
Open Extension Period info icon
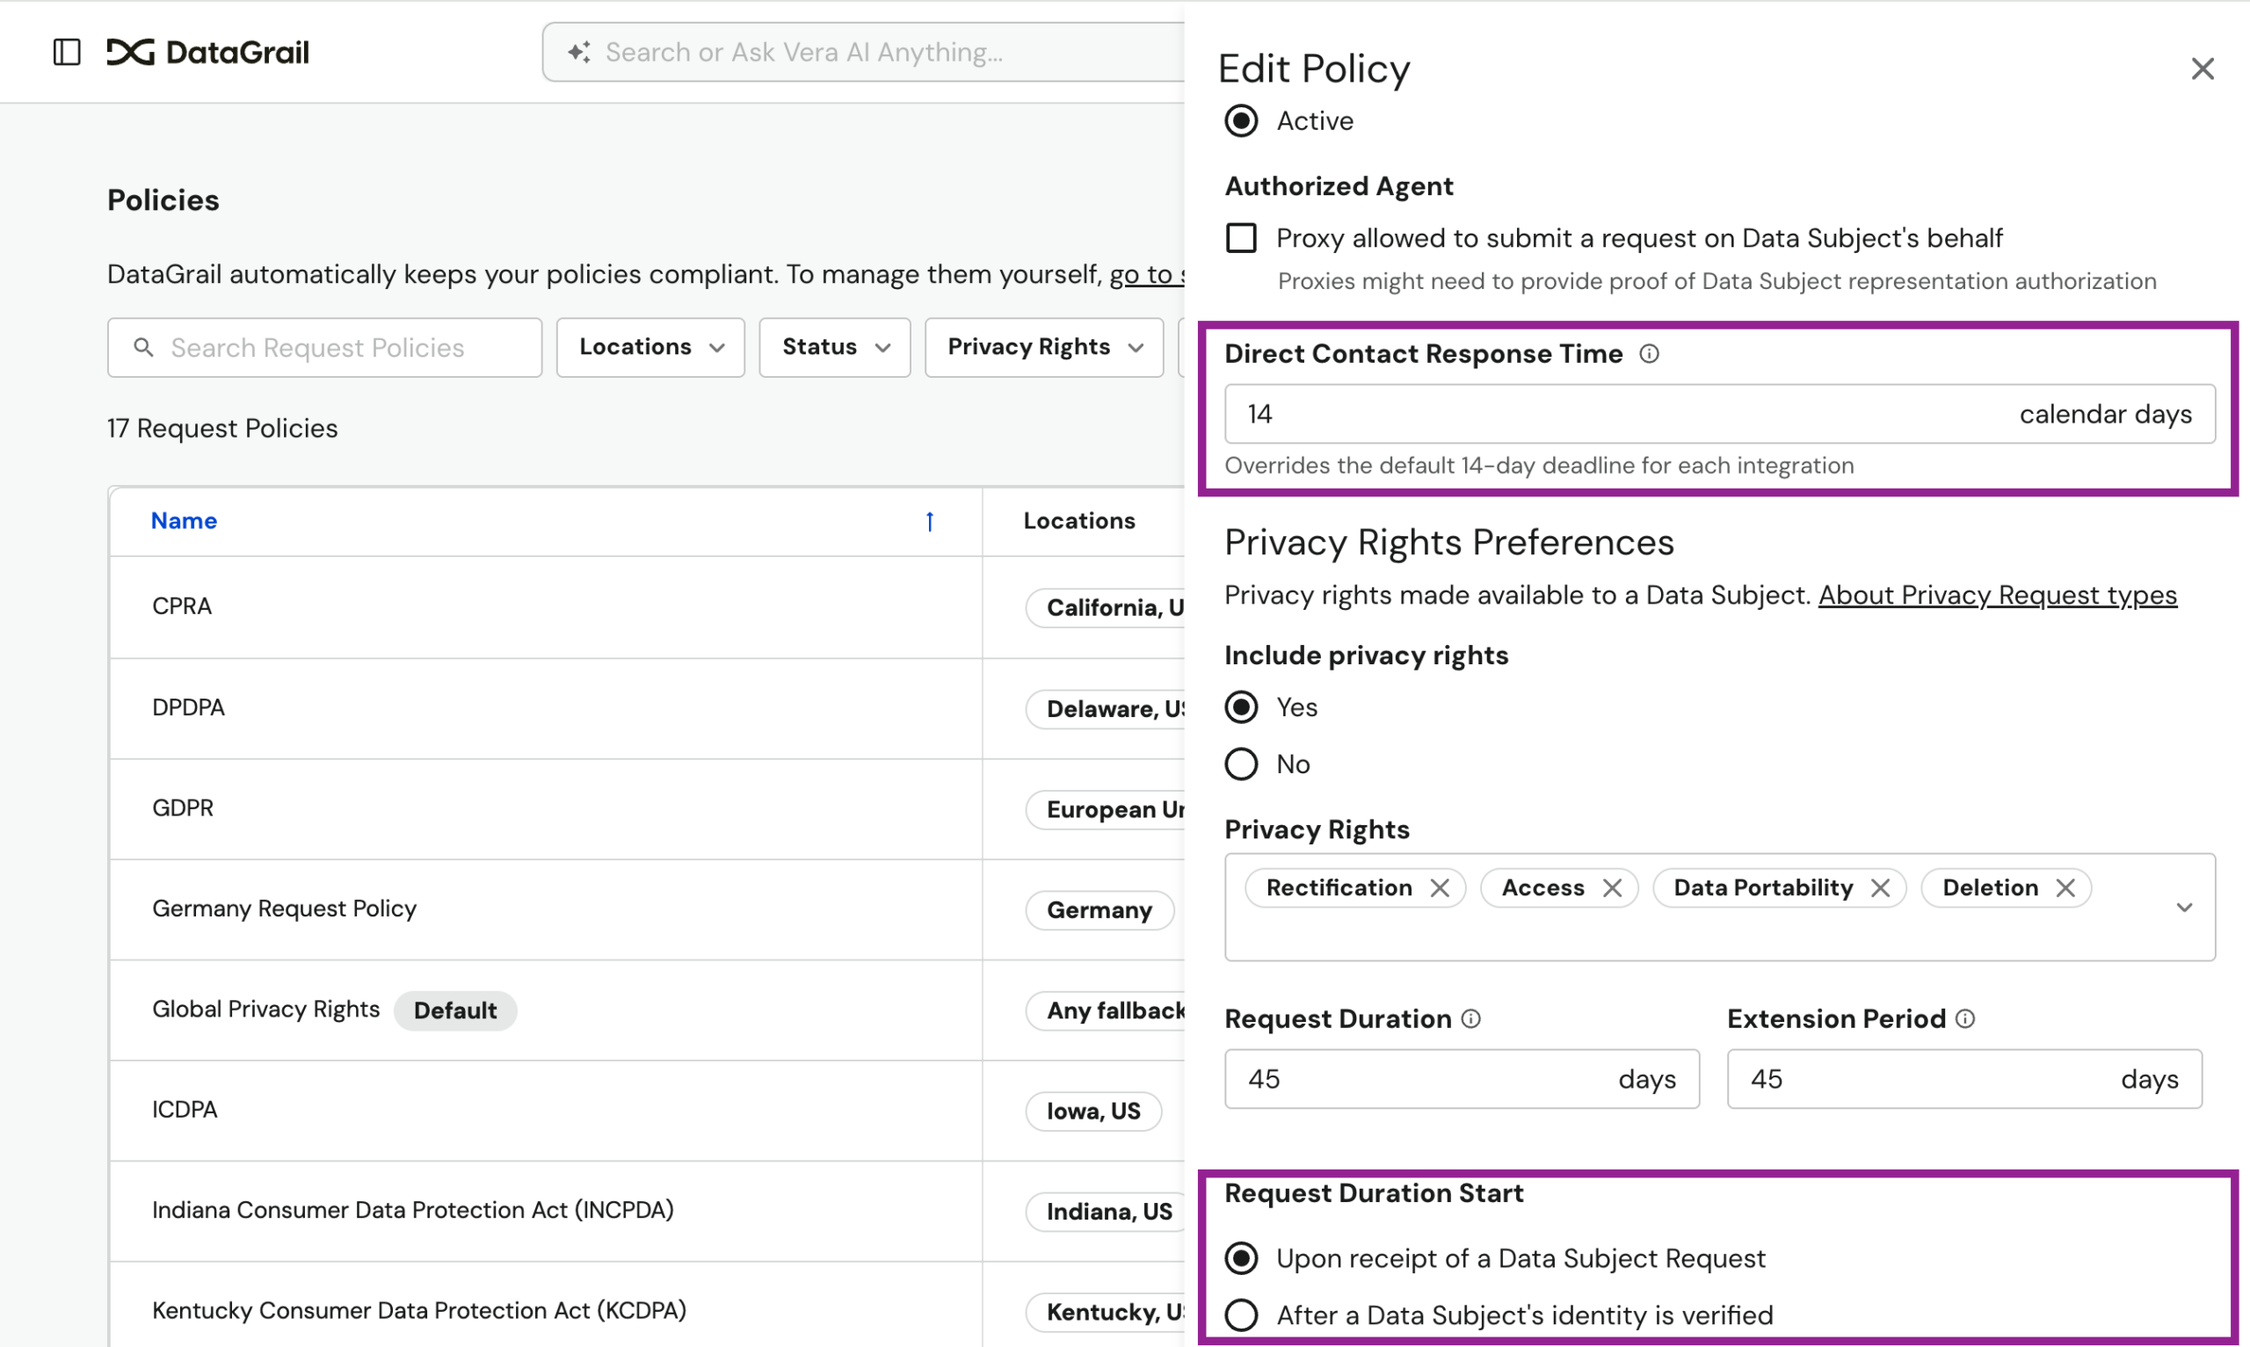[1964, 1018]
